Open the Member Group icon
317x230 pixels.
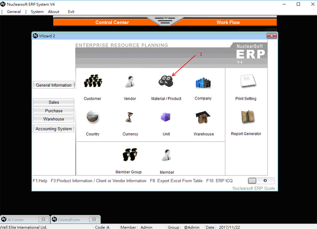tap(130, 155)
